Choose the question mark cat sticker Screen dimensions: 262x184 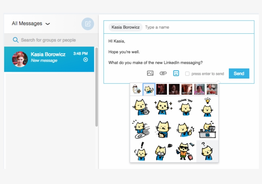coord(207,151)
